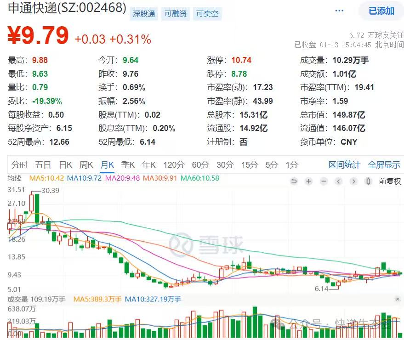
Task: Click the 均线 indicator label
Action: [x=14, y=178]
